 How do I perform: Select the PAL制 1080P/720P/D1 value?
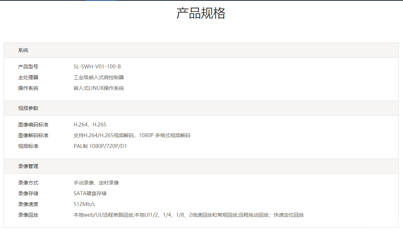(x=100, y=146)
